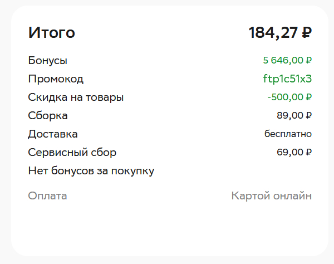Select the discount value -500,00
334x264 pixels.
click(286, 97)
